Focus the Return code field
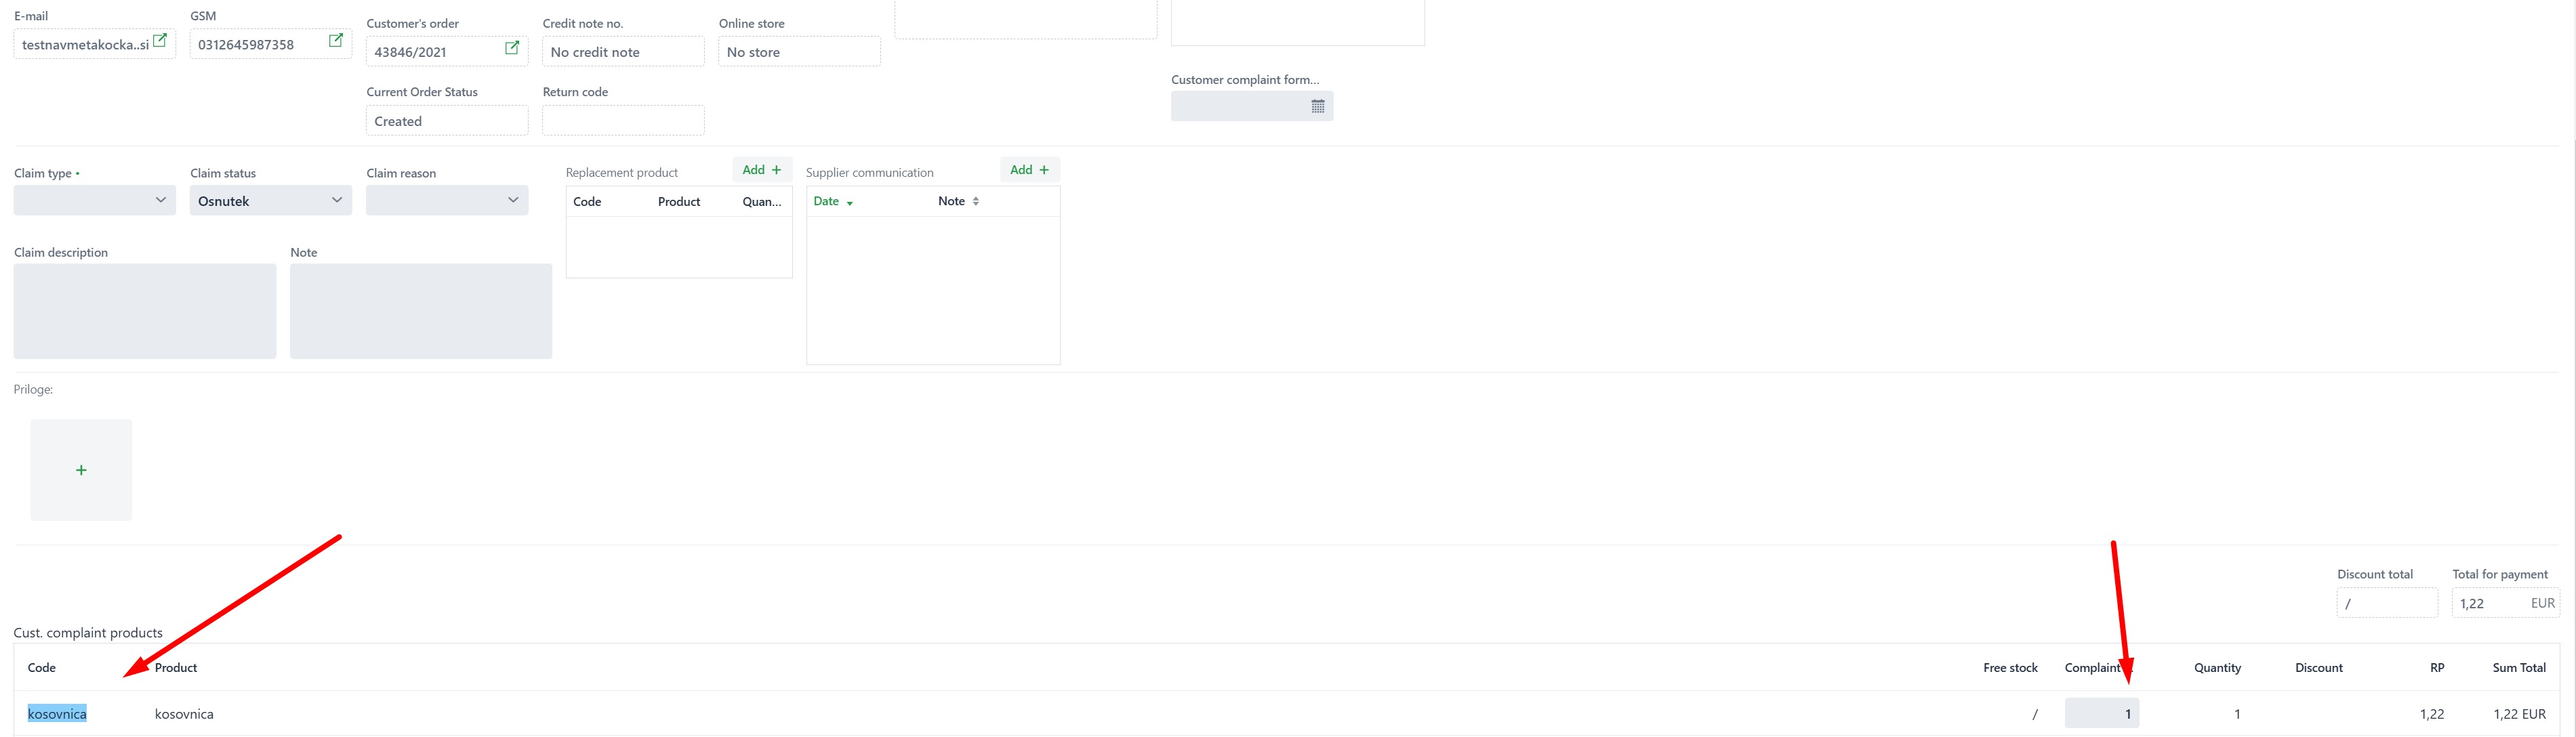Screen dimensions: 2576x737 (x=623, y=121)
